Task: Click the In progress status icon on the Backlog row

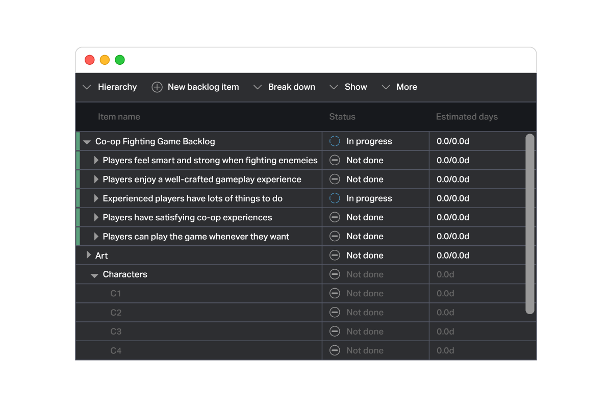Action: point(335,141)
